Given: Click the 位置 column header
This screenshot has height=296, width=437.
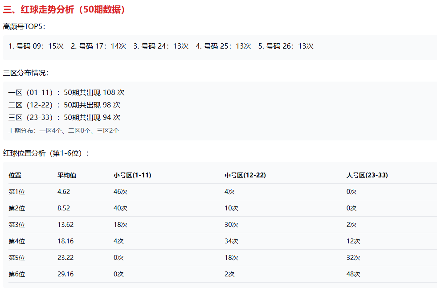Looking at the screenshot, I should (15, 175).
